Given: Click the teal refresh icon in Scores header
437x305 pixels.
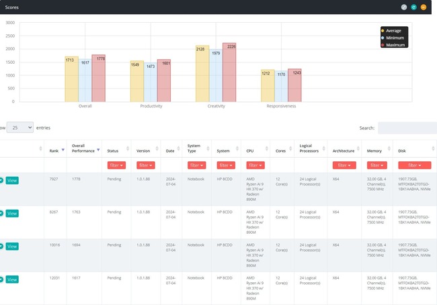Looking at the screenshot, I should pyautogui.click(x=414, y=7).
